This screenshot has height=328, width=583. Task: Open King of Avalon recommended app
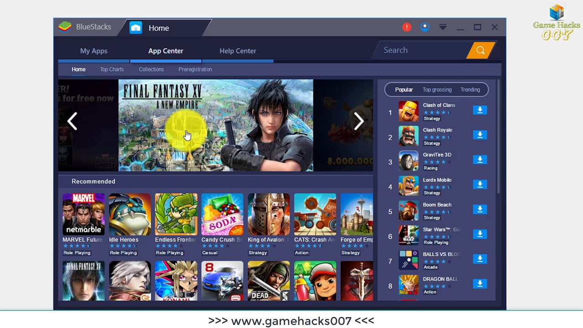[269, 214]
